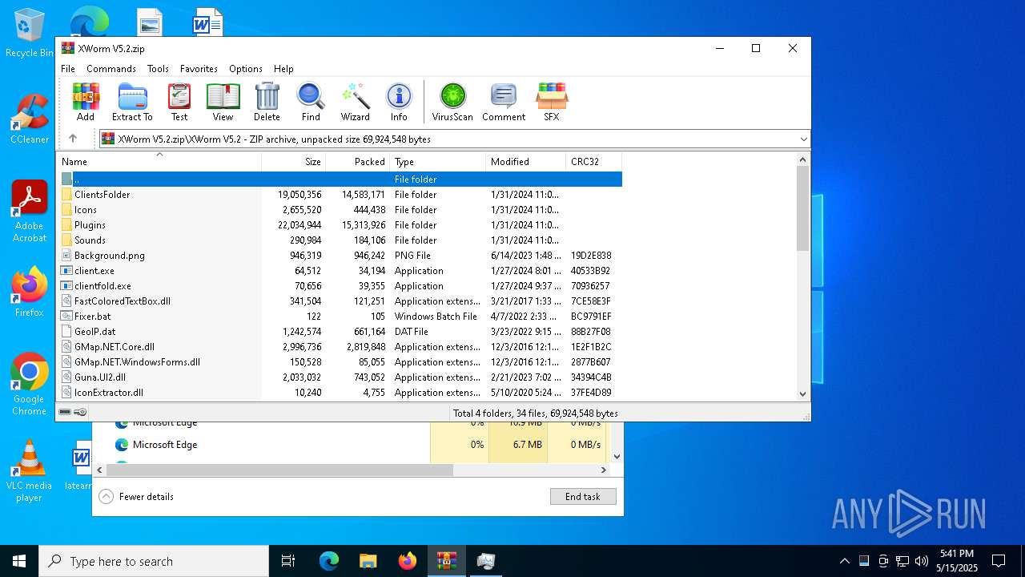1025x577 pixels.
Task: Open the Commands menu
Action: click(x=111, y=69)
